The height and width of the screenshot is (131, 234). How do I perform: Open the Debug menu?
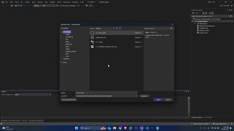click(40, 2)
